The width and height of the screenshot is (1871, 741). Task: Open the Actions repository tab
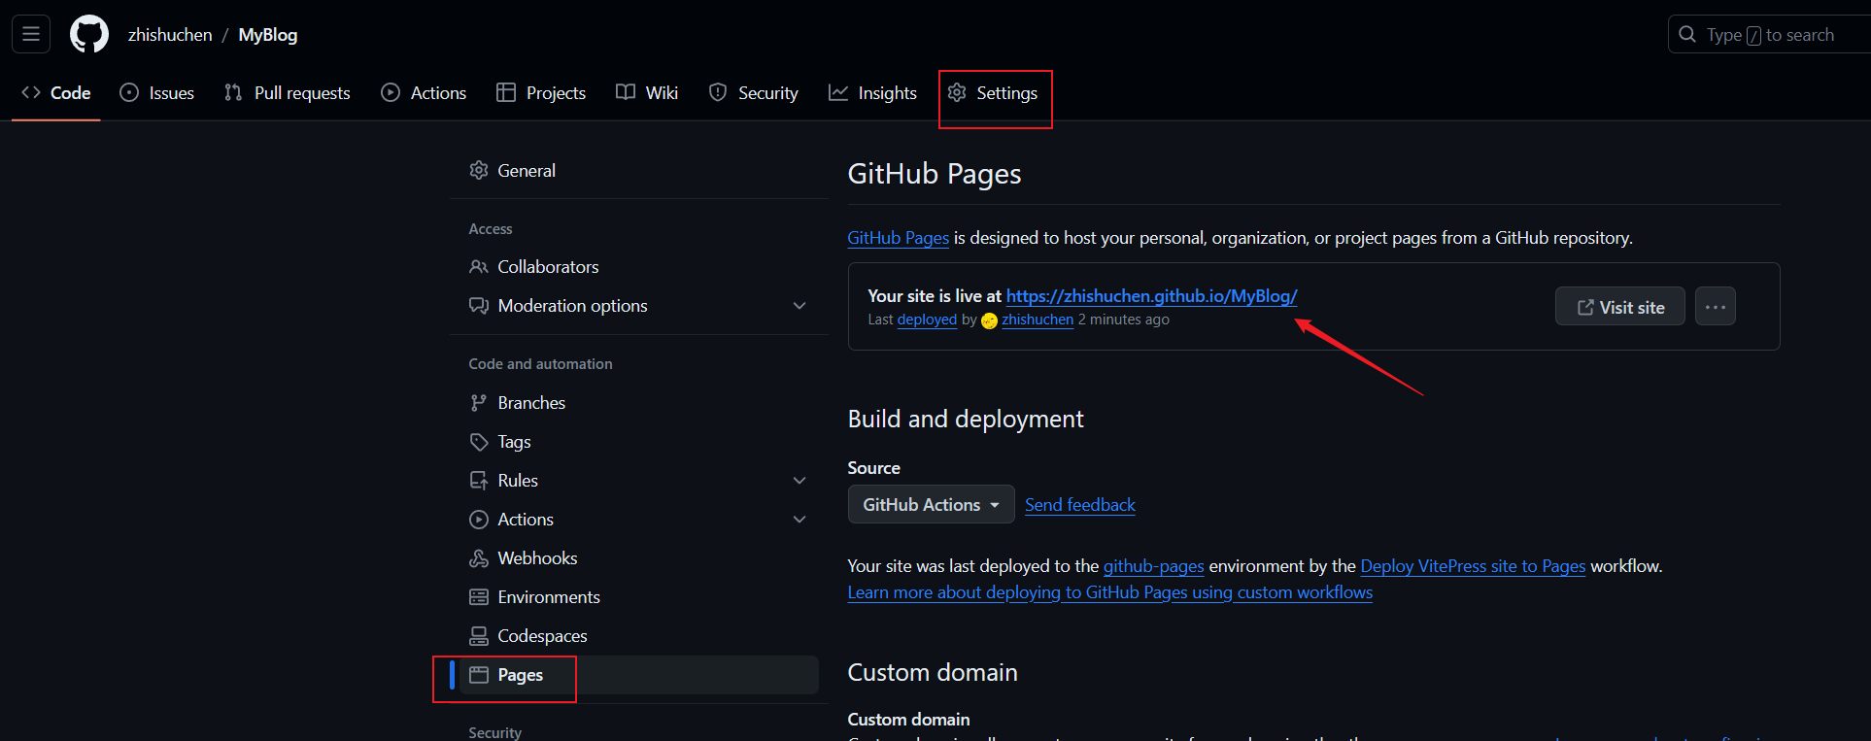point(424,93)
